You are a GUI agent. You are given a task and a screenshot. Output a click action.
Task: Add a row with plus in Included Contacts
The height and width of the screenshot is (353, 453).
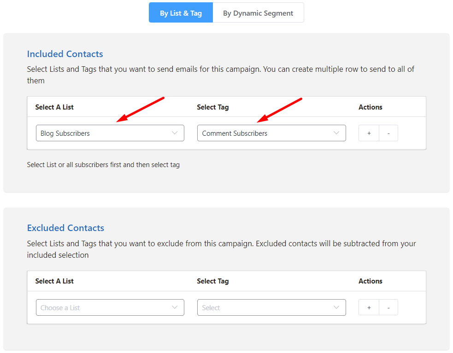coord(369,133)
